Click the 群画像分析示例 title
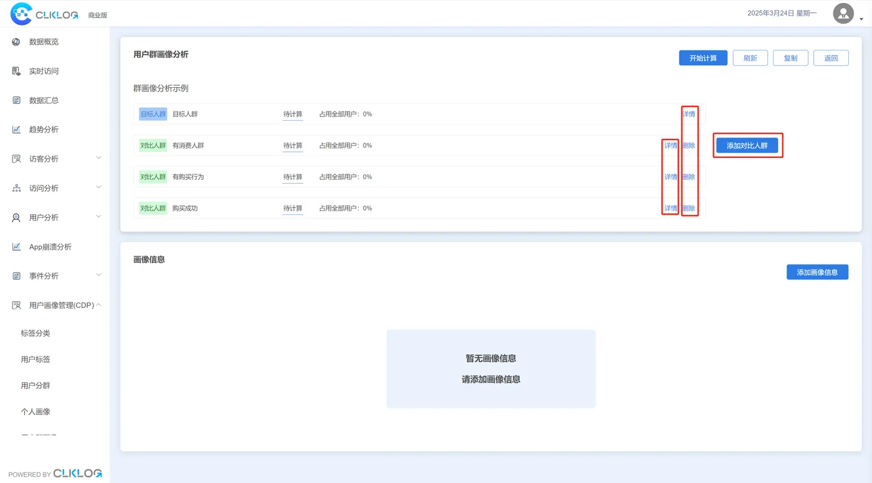The height and width of the screenshot is (483, 872). (x=161, y=88)
